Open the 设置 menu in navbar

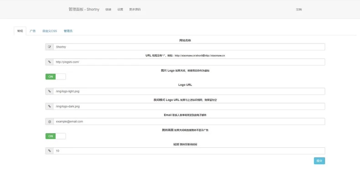tap(120, 10)
